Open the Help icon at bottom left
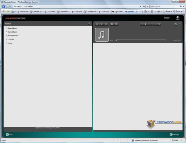Screen dimensions: 186x143 7,134
